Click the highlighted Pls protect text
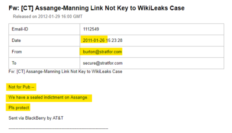The image size is (232, 133). pos(19,108)
